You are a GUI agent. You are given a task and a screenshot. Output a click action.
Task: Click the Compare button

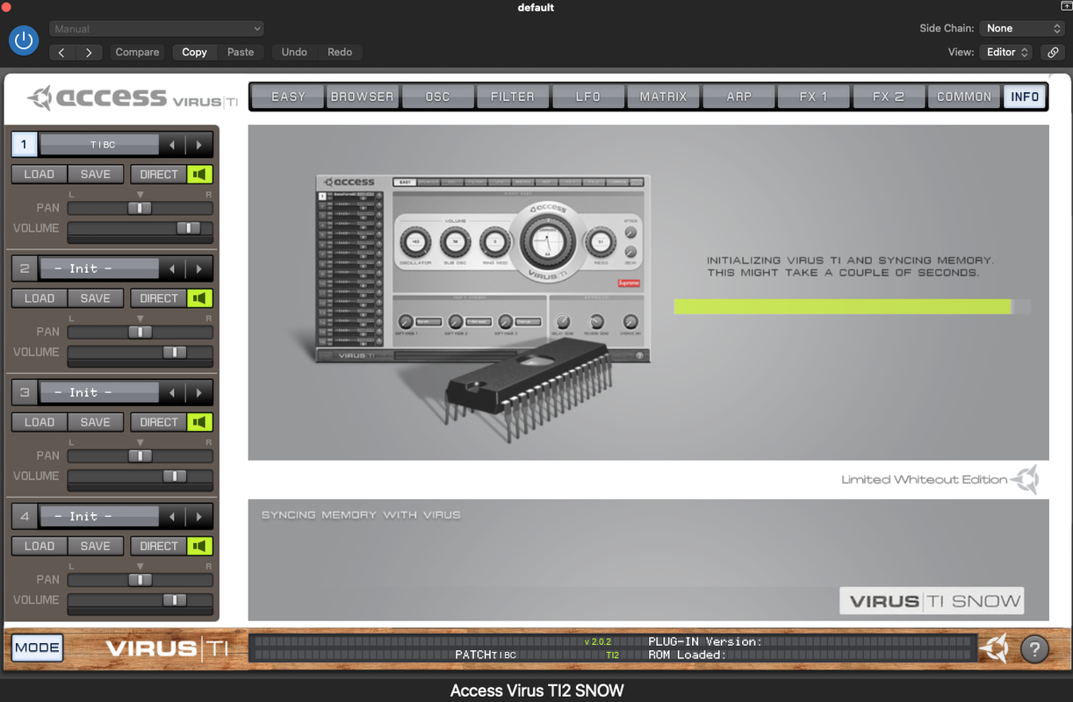pos(137,53)
